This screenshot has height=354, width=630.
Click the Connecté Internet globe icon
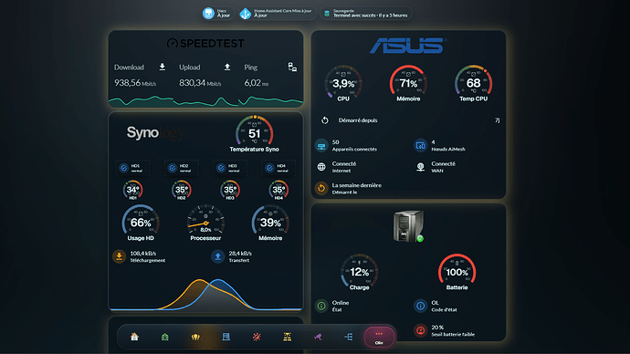coord(321,167)
